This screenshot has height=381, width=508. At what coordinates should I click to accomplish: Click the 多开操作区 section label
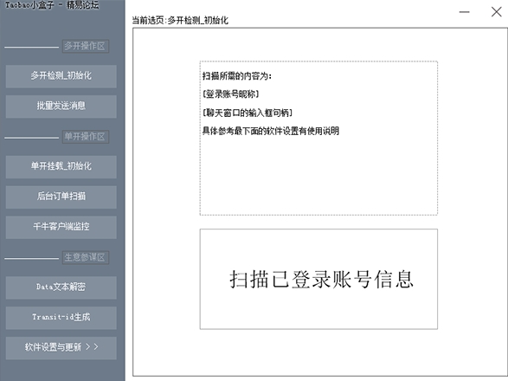85,46
